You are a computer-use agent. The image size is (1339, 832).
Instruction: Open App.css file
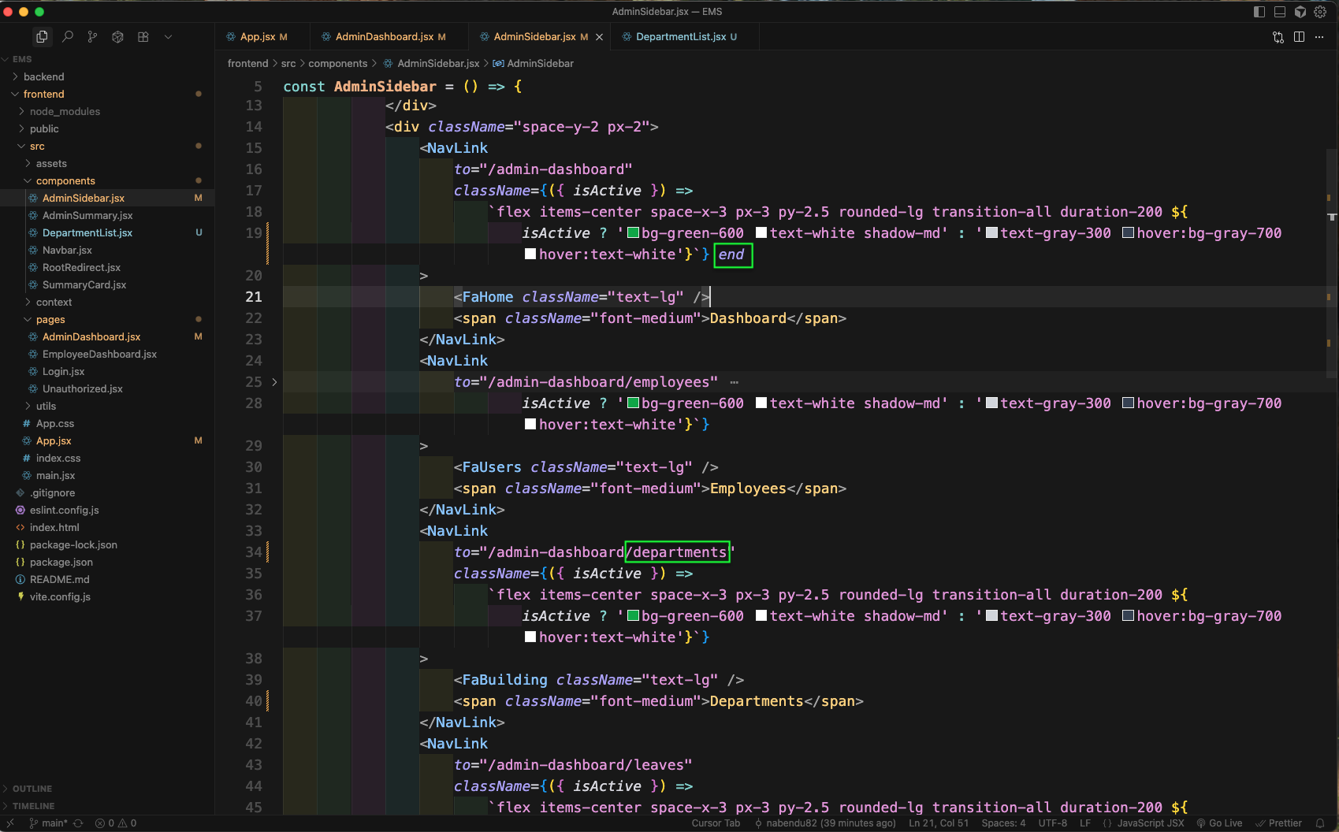pos(107,423)
